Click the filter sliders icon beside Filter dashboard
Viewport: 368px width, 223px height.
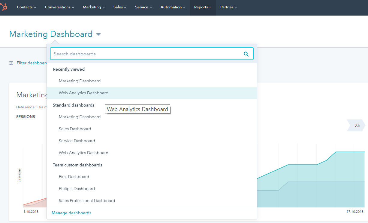(x=11, y=63)
